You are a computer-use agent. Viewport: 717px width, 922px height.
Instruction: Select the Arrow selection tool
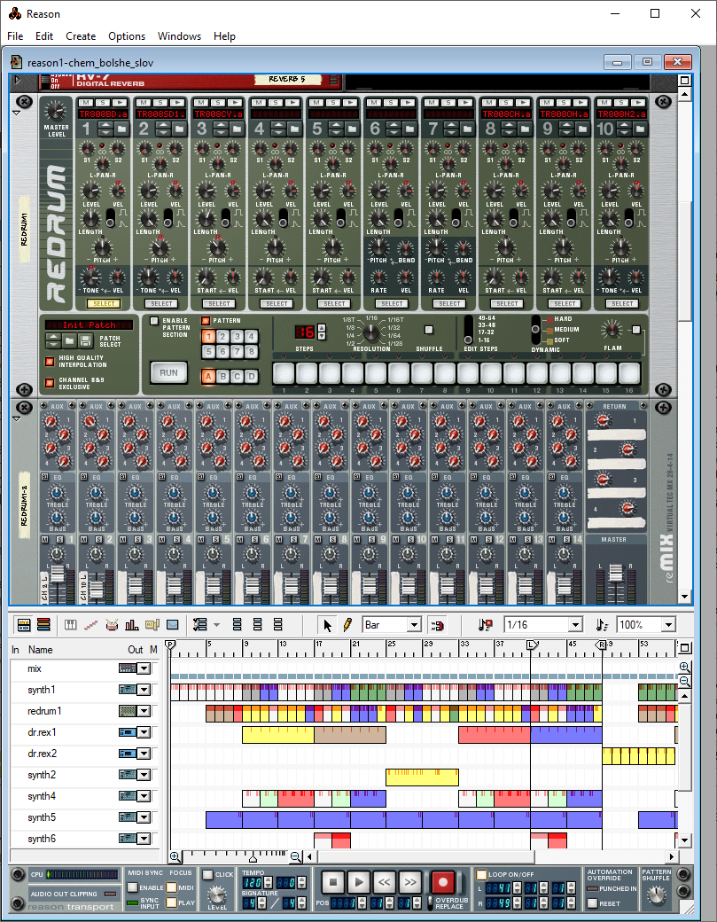tap(328, 625)
